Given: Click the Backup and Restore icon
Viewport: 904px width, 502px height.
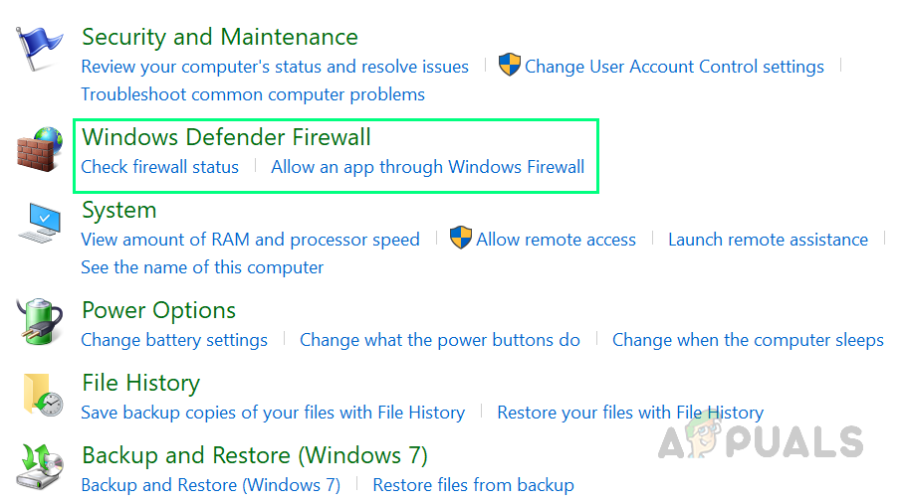Looking at the screenshot, I should tap(40, 466).
